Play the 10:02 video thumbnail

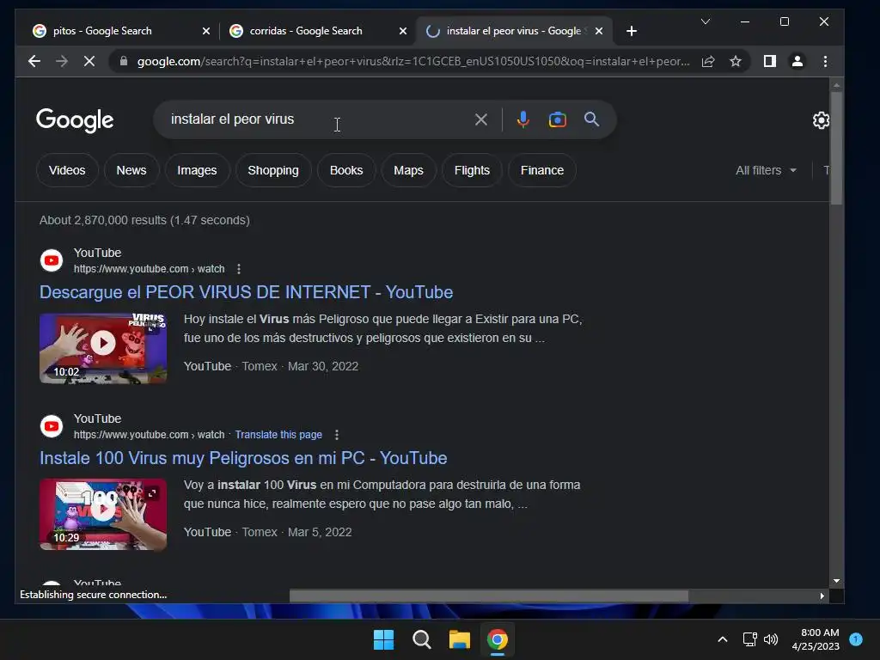pos(103,348)
